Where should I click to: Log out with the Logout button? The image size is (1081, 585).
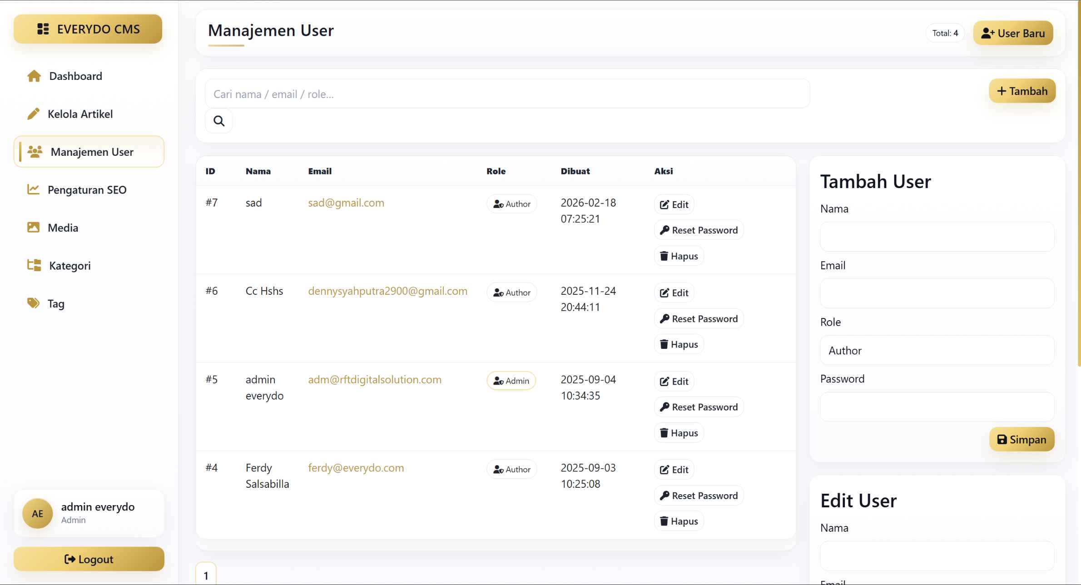(x=89, y=559)
